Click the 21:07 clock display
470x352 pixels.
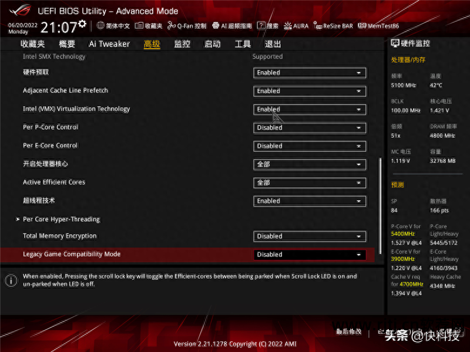(59, 28)
